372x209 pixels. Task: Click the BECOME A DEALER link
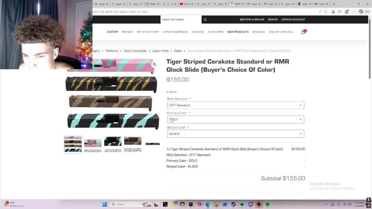(252, 19)
